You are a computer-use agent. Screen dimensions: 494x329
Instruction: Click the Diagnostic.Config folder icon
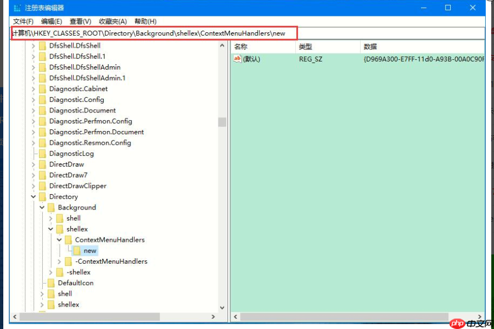point(42,100)
